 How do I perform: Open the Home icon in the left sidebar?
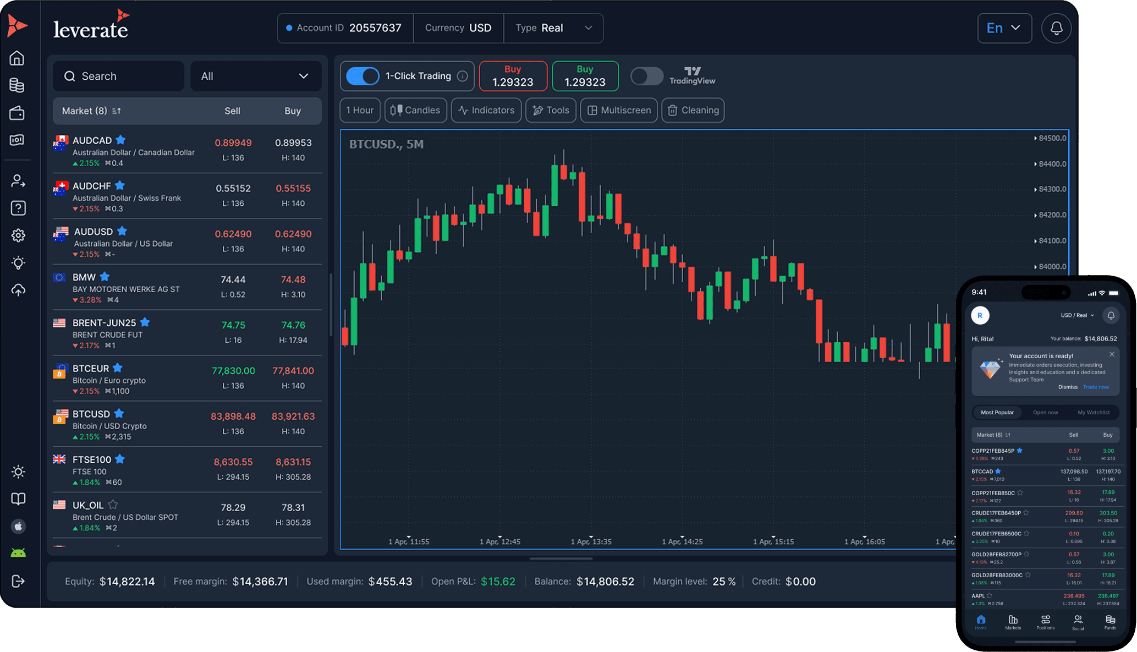coord(18,58)
